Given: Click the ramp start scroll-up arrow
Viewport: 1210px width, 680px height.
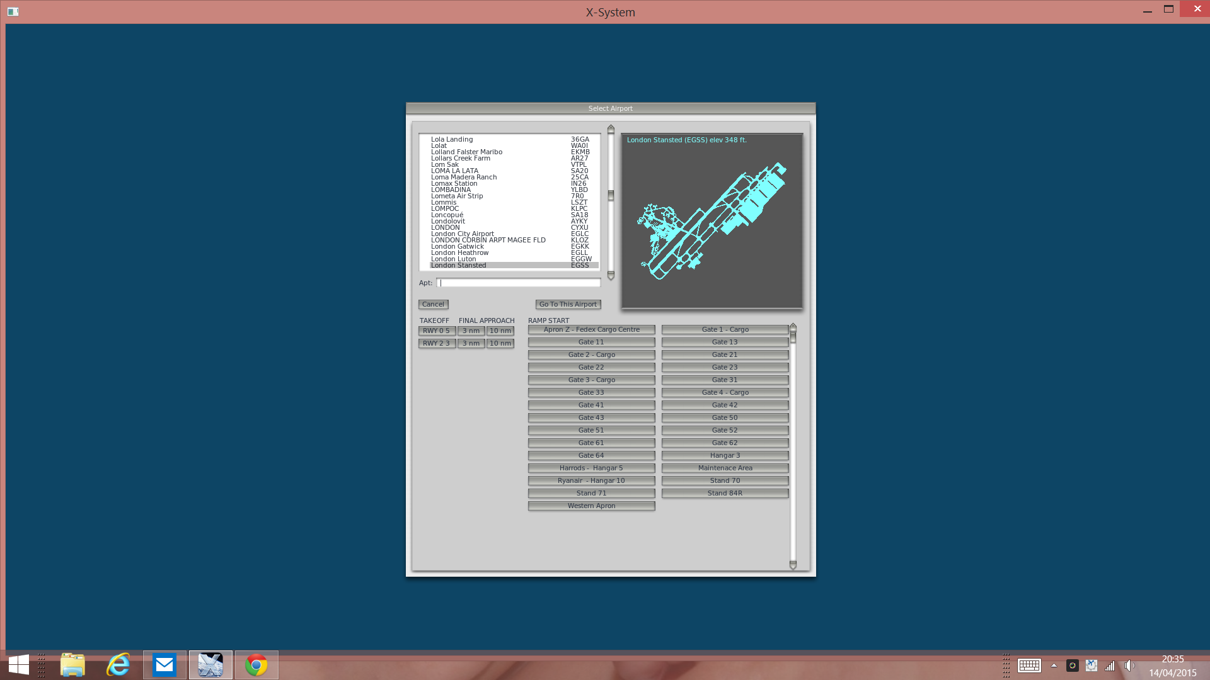Looking at the screenshot, I should click(793, 327).
